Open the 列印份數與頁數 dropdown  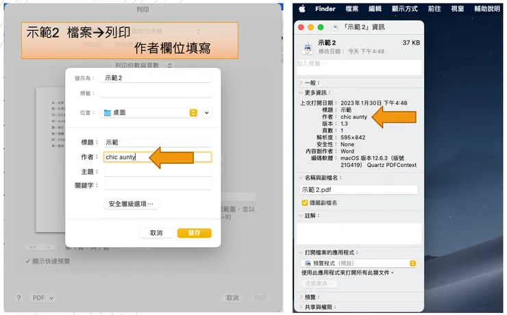[142, 65]
